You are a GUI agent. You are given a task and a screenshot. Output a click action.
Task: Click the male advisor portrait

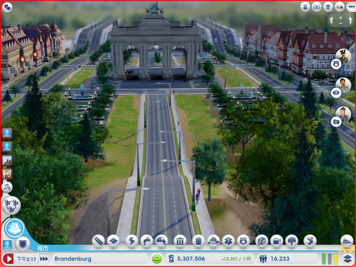[x=343, y=86]
